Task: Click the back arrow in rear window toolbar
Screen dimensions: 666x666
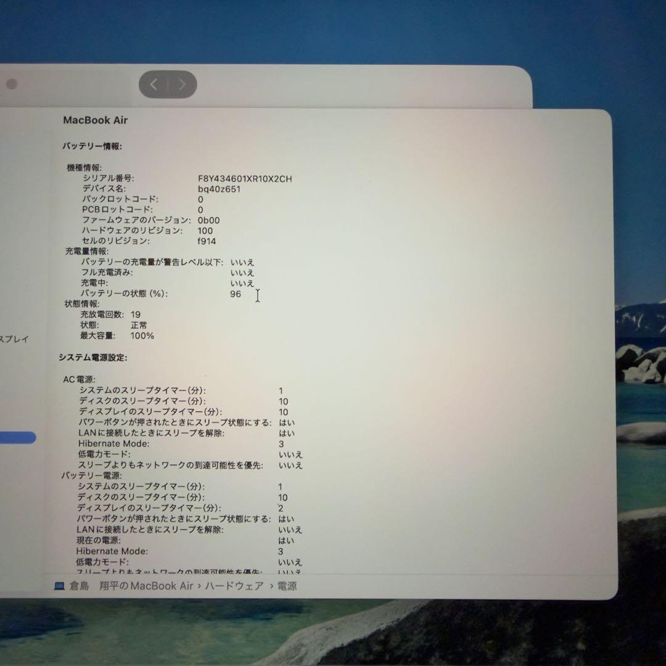Action: [154, 84]
